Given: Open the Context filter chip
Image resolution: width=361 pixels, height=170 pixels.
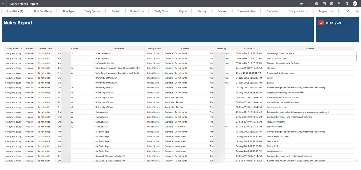Looking at the screenshot, I should [x=222, y=11].
